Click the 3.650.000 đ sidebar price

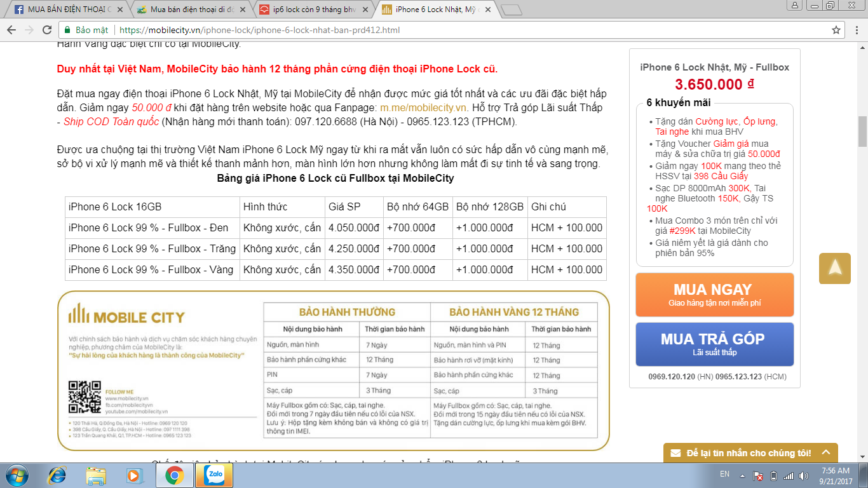(714, 85)
